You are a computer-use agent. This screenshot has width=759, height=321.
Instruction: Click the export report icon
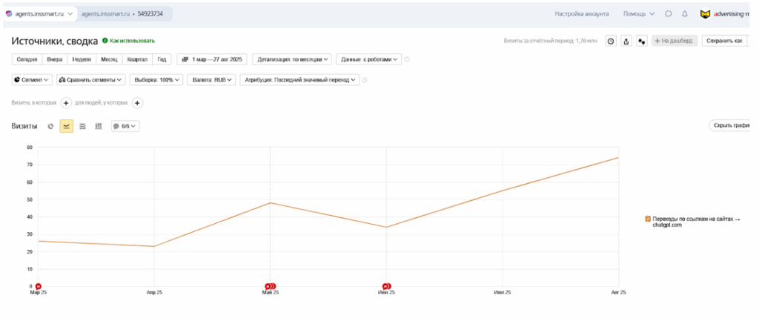(x=626, y=42)
